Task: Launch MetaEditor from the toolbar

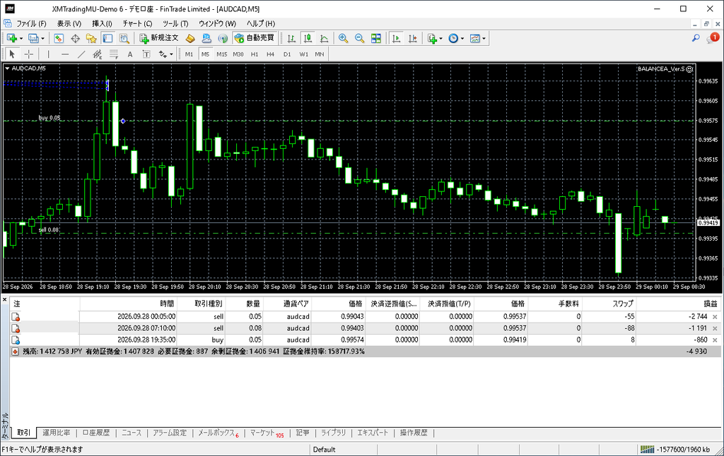Action: [189, 38]
